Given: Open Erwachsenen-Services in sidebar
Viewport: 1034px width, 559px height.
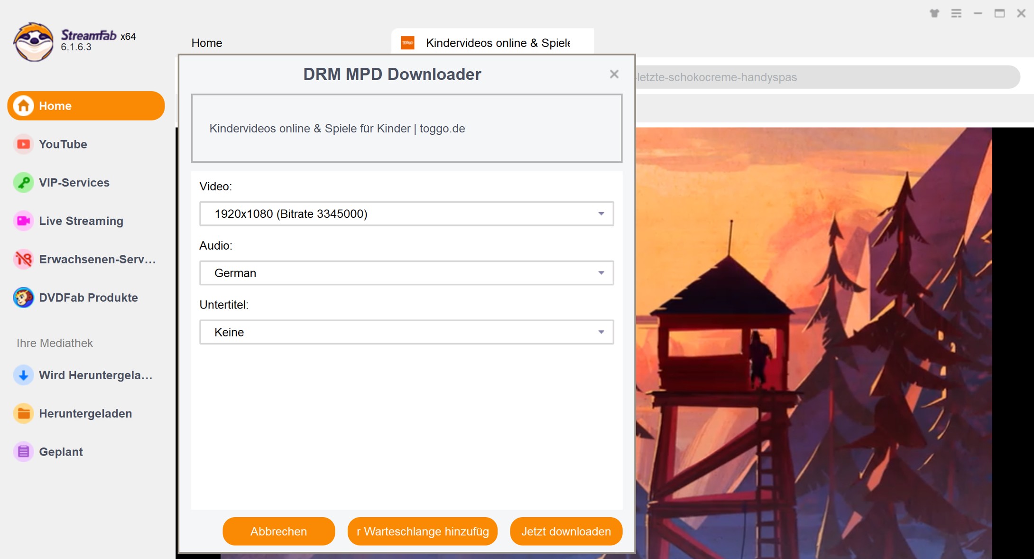Looking at the screenshot, I should pos(86,260).
